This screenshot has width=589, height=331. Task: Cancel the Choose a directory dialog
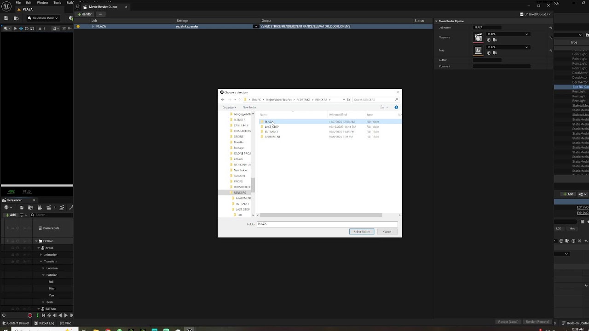coord(387,231)
